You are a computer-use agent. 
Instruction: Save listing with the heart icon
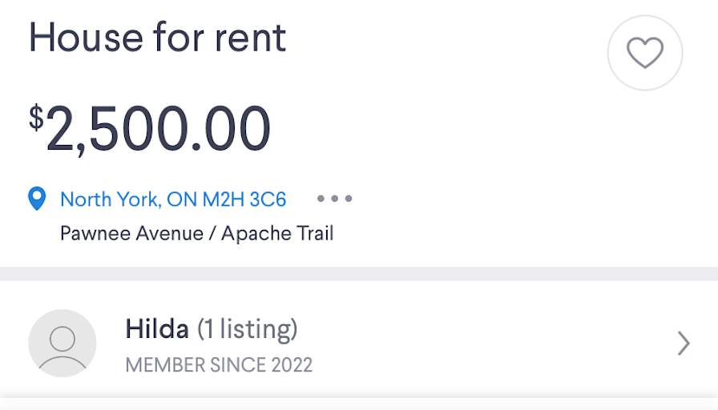645,53
